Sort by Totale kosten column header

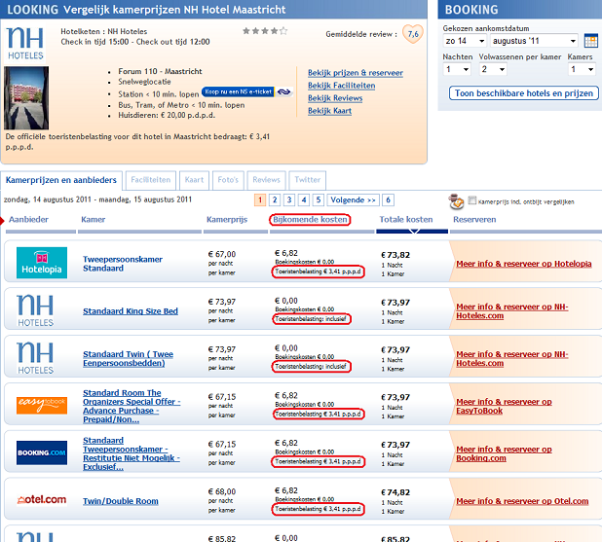tap(406, 219)
